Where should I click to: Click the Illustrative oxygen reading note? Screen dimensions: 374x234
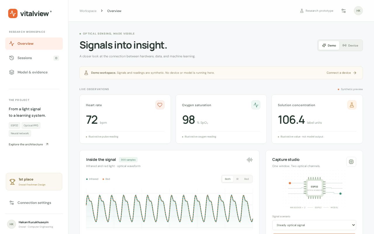[200, 137]
